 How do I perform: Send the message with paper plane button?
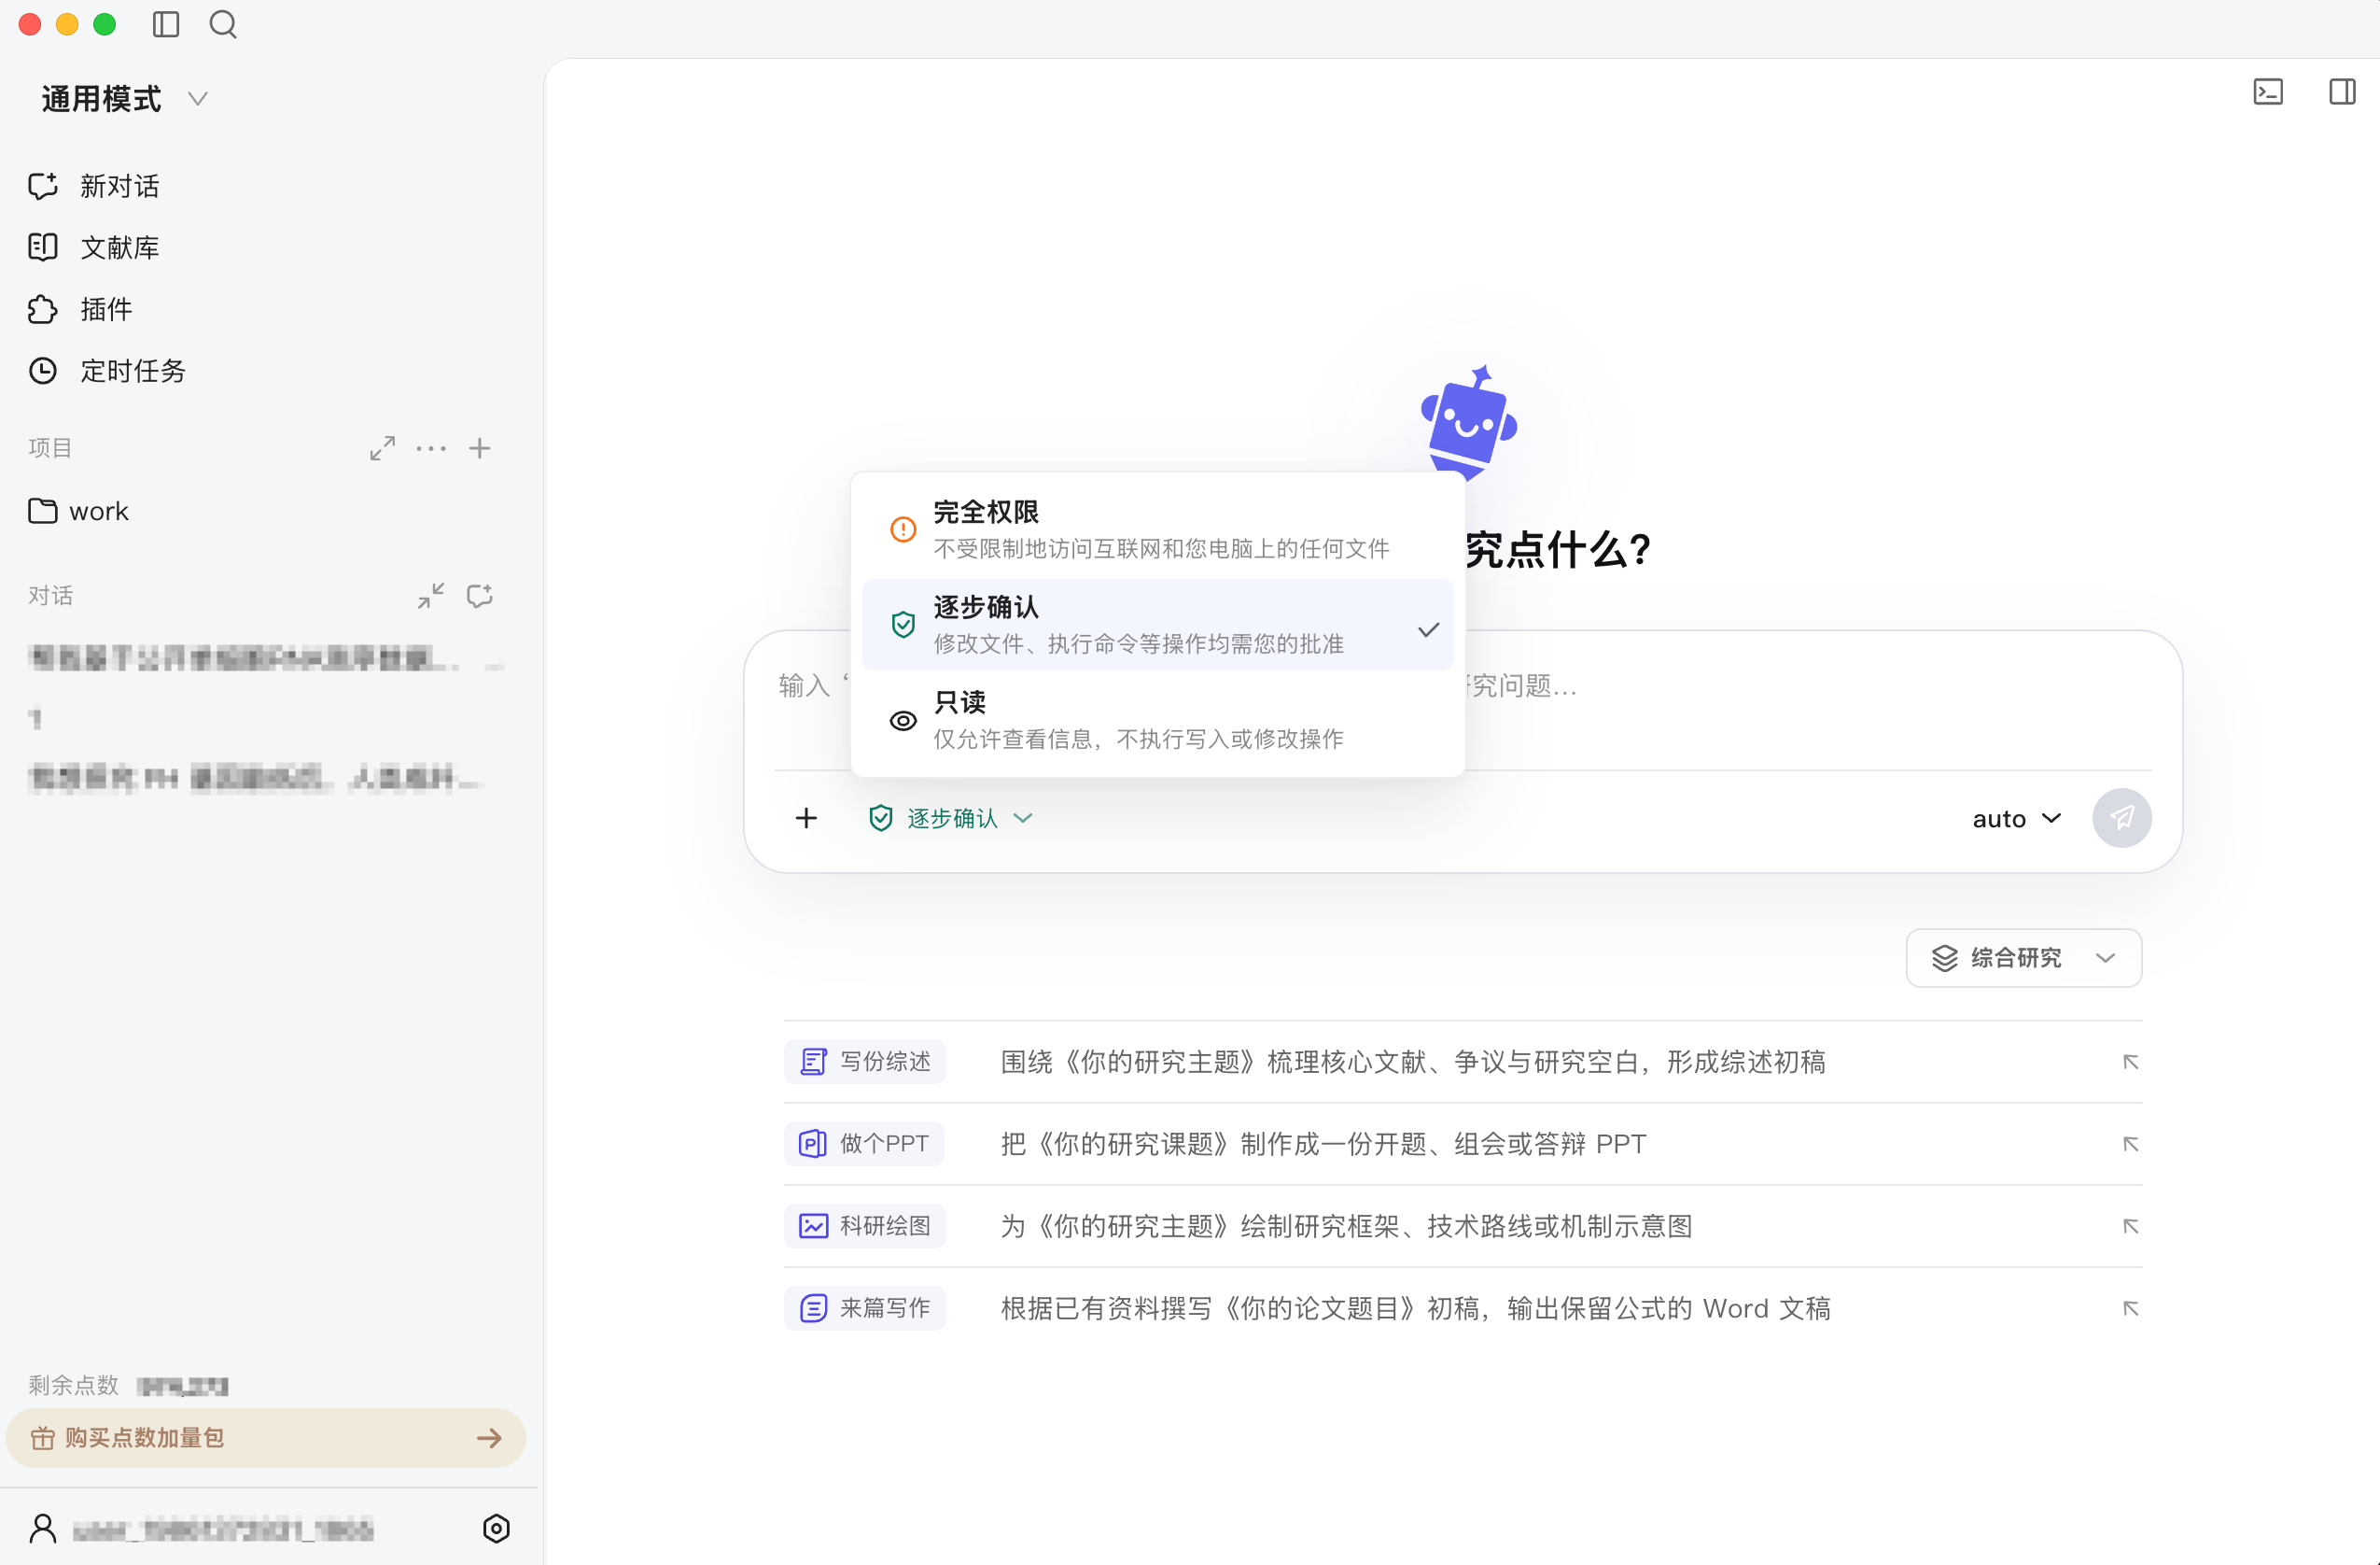pyautogui.click(x=2122, y=819)
